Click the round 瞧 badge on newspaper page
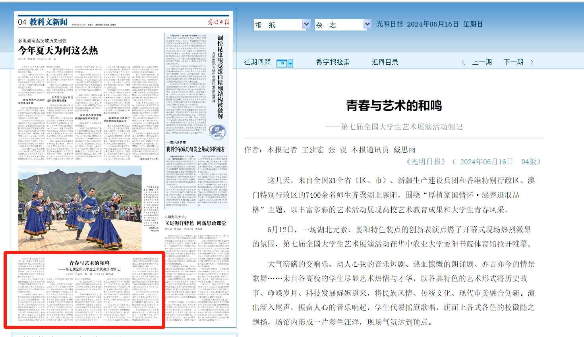Viewport: 584px width, 337px height. [217, 131]
